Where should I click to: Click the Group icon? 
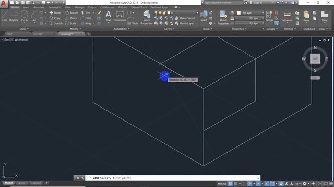click(269, 16)
